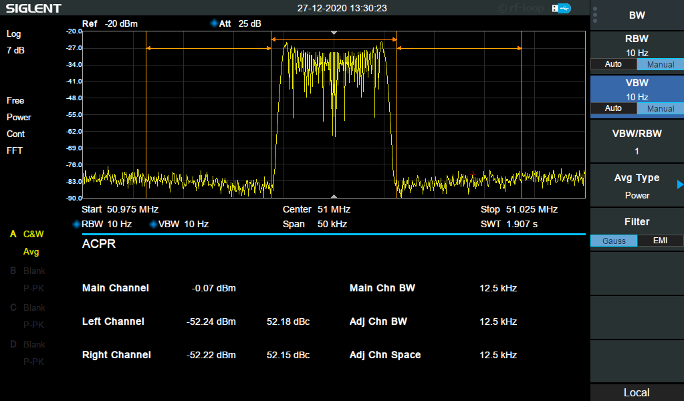Click the SIGLENT logo
Image resolution: width=684 pixels, height=401 pixels.
coord(33,8)
